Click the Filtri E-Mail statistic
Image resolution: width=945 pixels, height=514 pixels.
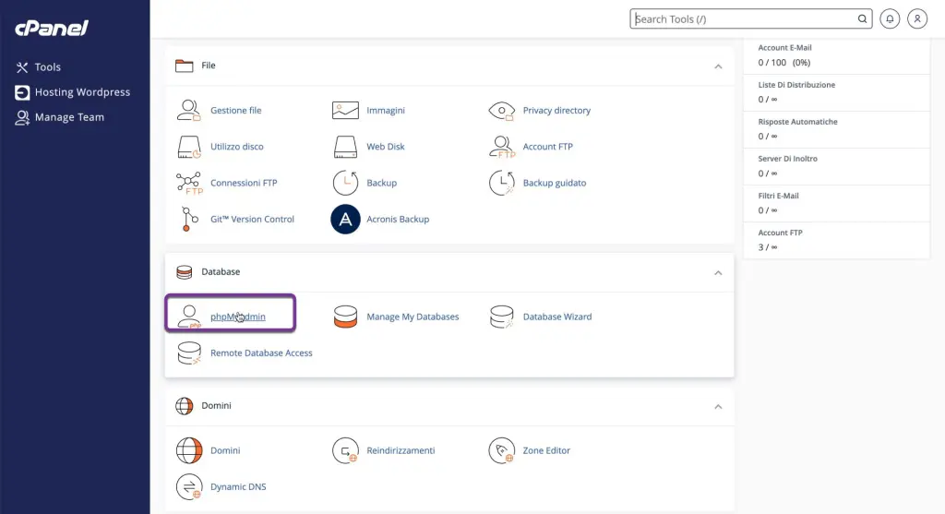(x=779, y=196)
